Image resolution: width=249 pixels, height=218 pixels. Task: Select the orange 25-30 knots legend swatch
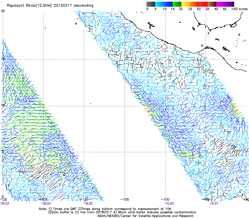194,4
